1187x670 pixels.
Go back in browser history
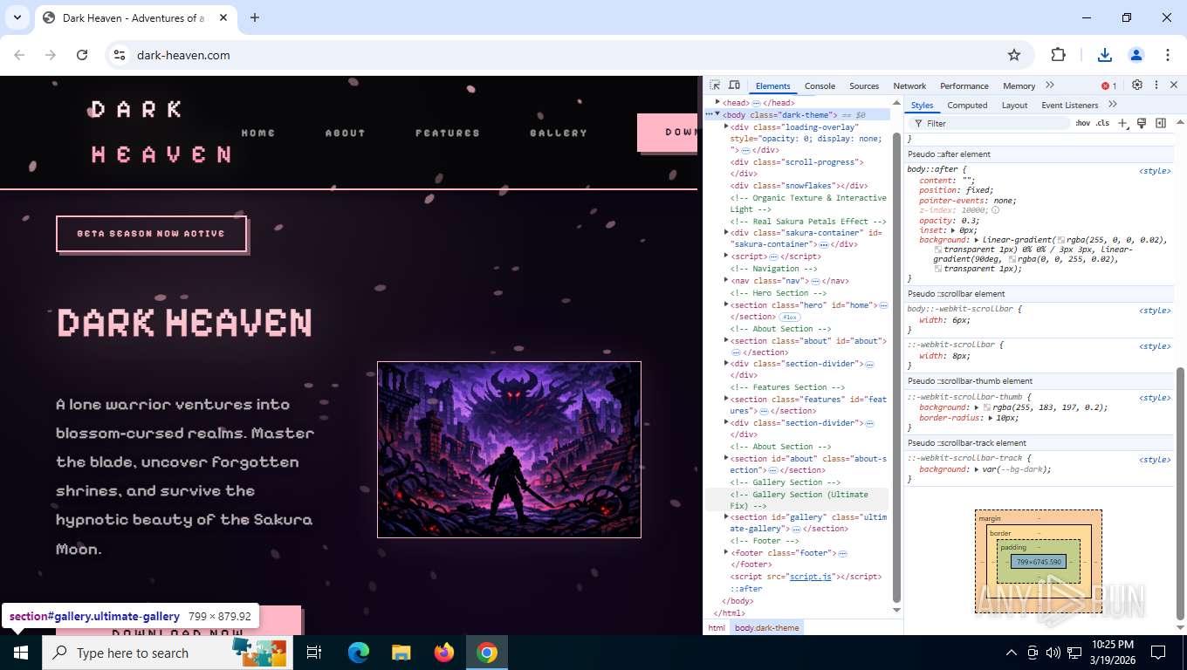click(19, 55)
